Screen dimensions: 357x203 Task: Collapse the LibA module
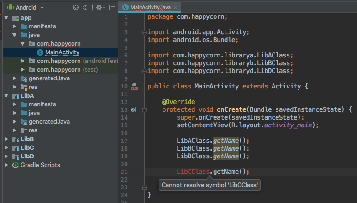click(x=6, y=95)
